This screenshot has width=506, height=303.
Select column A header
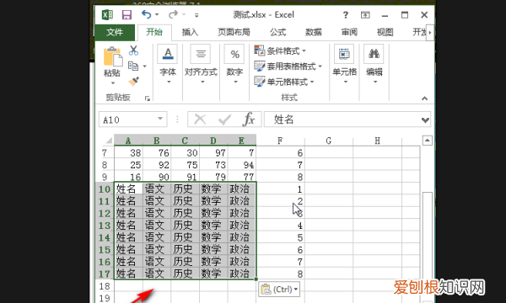[128, 141]
